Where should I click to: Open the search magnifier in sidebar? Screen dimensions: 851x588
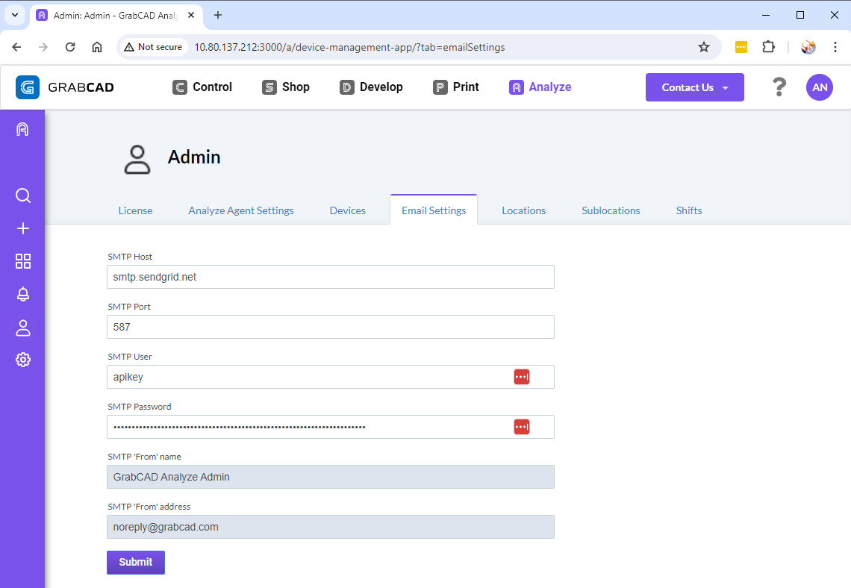[23, 196]
